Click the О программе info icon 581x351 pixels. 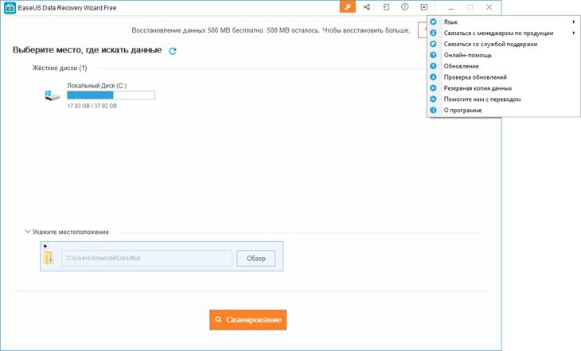tap(433, 110)
